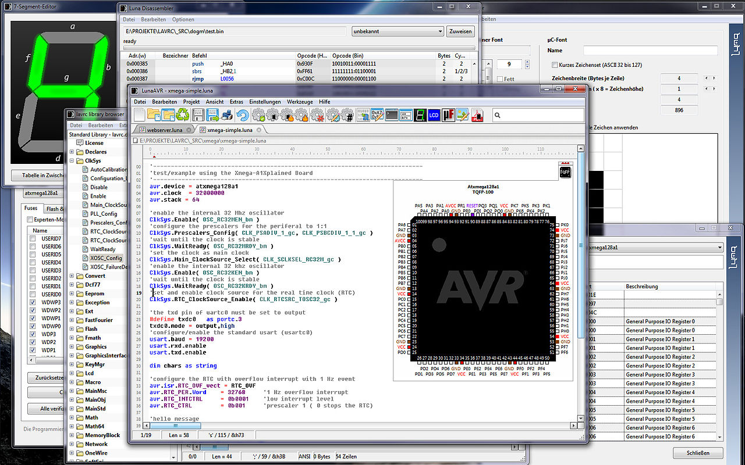
Task: Click the gear icon with pencil
Action: pos(332,115)
